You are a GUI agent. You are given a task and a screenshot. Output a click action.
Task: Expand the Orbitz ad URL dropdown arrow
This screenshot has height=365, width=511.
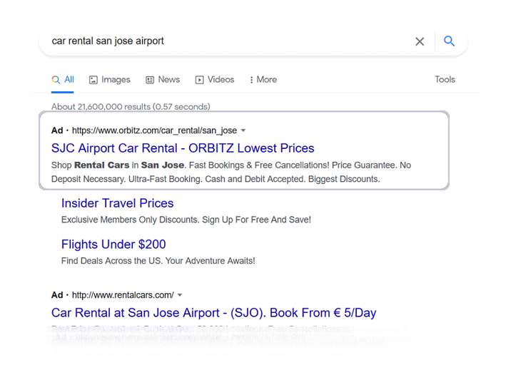(x=243, y=130)
